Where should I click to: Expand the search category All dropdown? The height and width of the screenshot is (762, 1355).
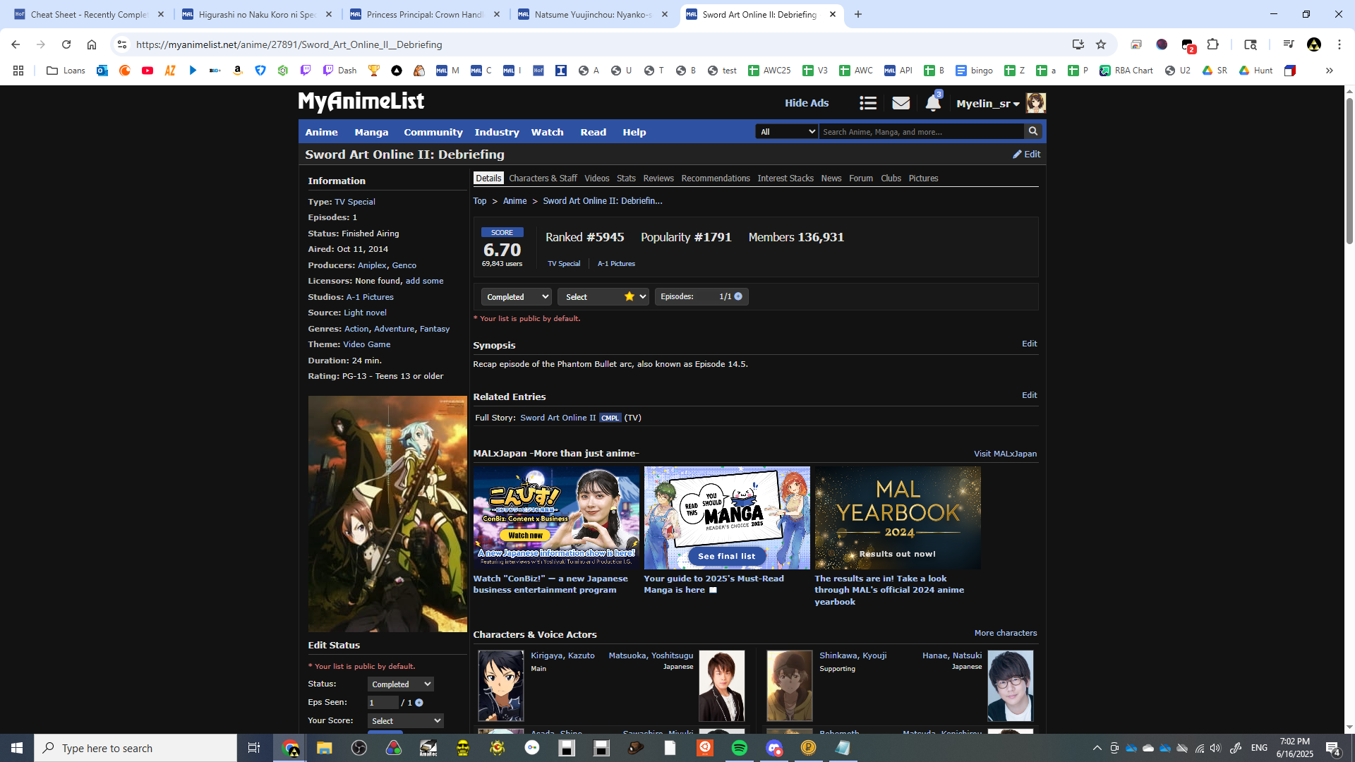[x=786, y=132]
